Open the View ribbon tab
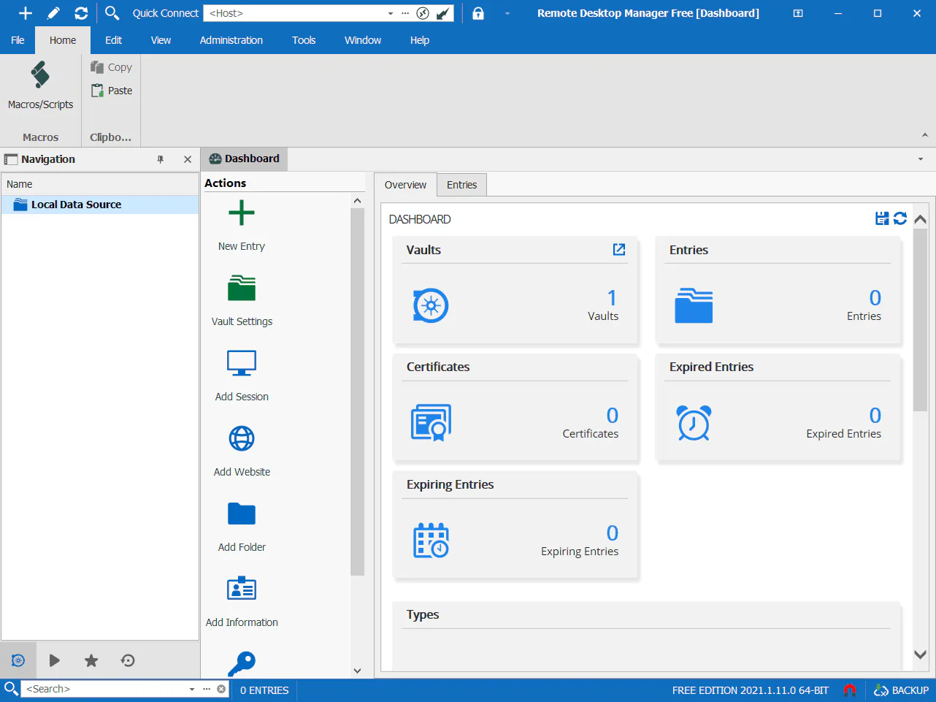 coord(161,40)
